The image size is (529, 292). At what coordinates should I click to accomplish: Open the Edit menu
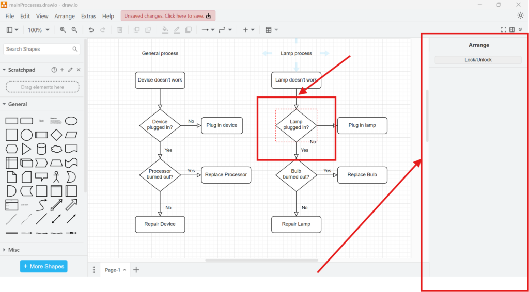[25, 16]
